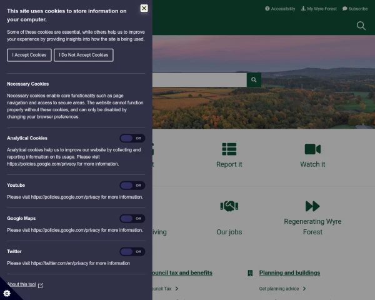This screenshot has height=300, width=375.
Task: Click the Youtube heading text
Action: 16,186
